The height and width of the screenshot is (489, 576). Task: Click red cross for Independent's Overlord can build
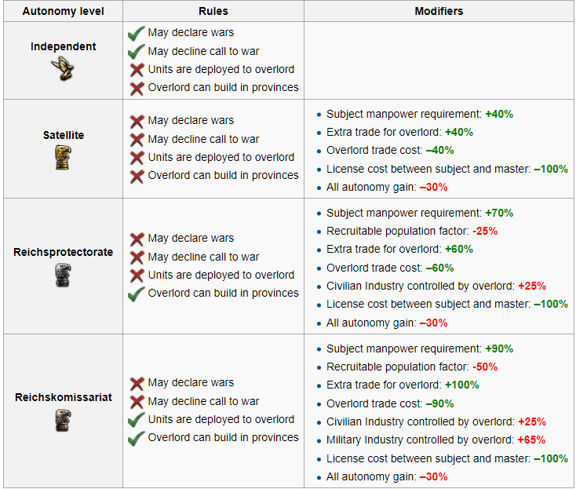pyautogui.click(x=137, y=88)
